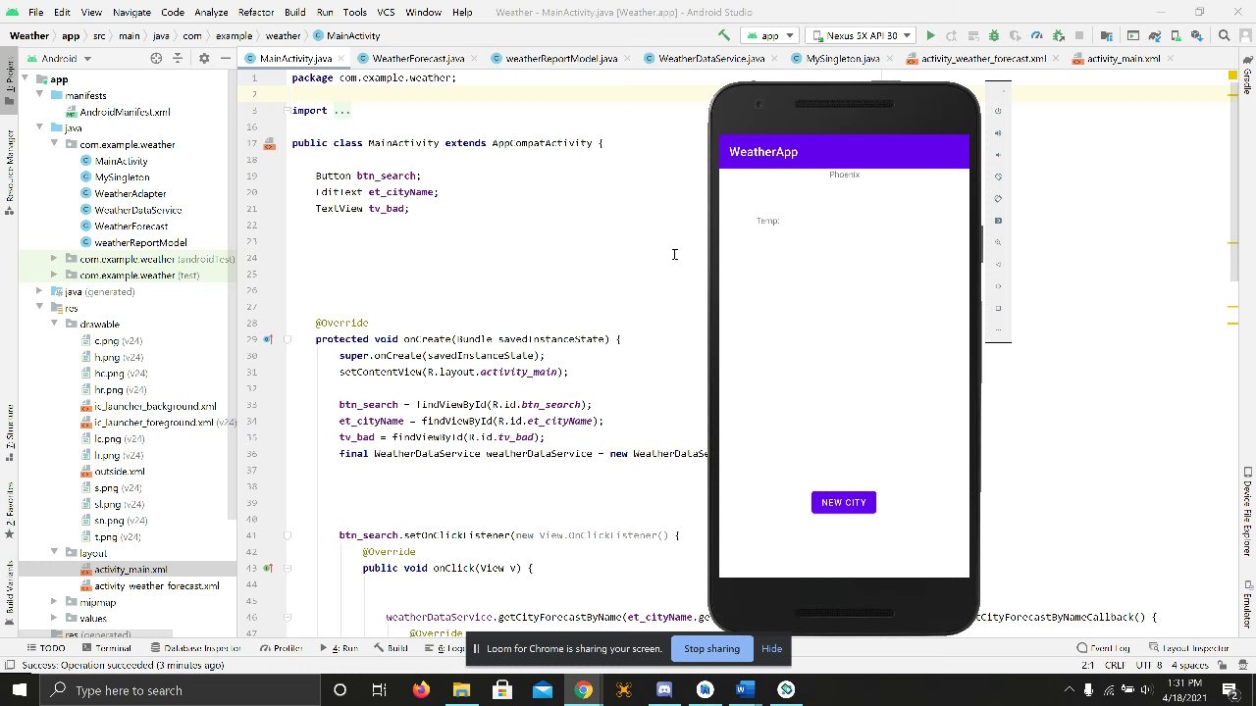The image size is (1256, 706).
Task: Open the Nexus 5X API 30 device dropdown
Action: pyautogui.click(x=862, y=35)
